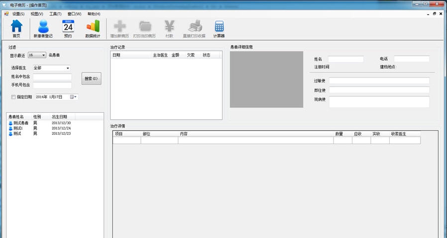
Task: Click the 内容 column header
Action: (256, 134)
